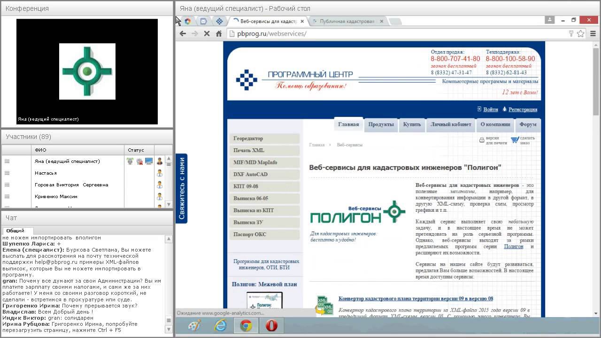The image size is (601, 338).
Task: Open the 'Продукты' site tab
Action: pos(381,124)
